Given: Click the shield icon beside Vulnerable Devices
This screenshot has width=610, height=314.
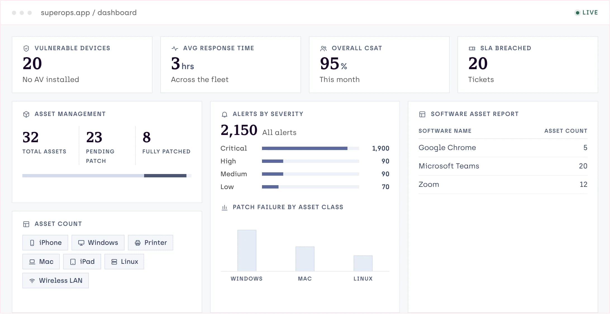Looking at the screenshot, I should (26, 49).
